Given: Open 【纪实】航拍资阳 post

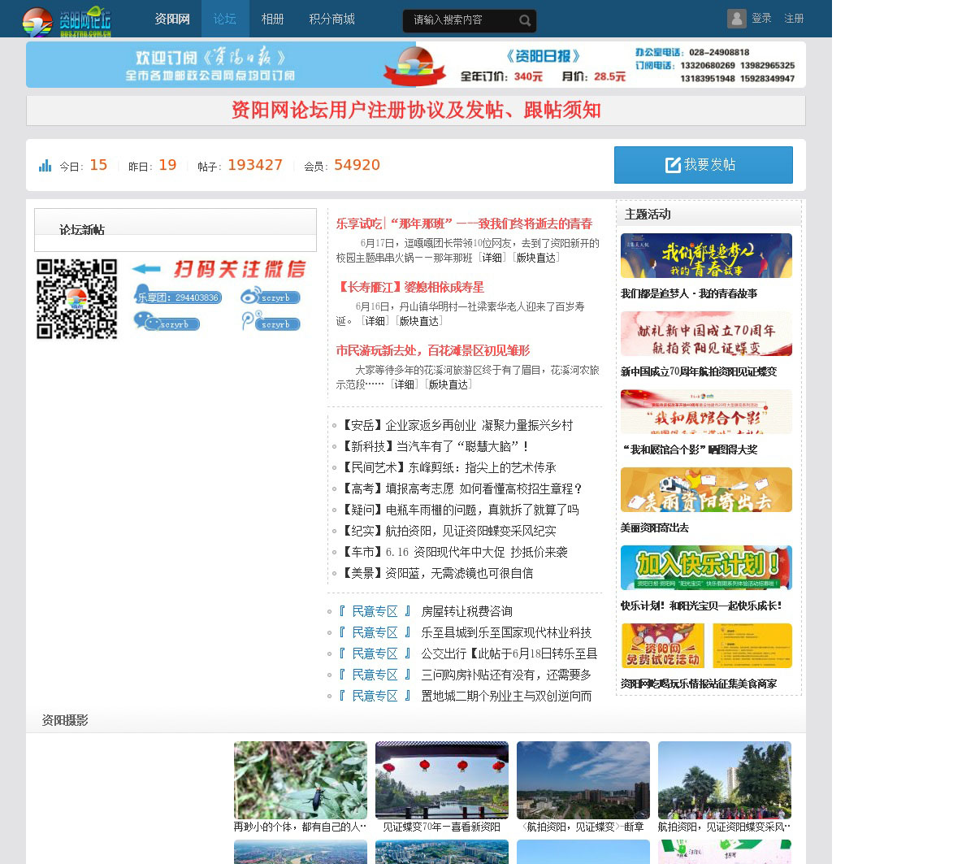Looking at the screenshot, I should pos(447,531).
